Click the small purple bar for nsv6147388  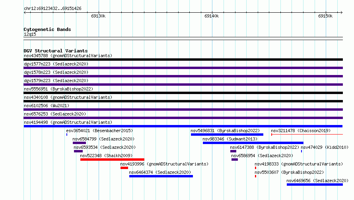click(233, 151)
